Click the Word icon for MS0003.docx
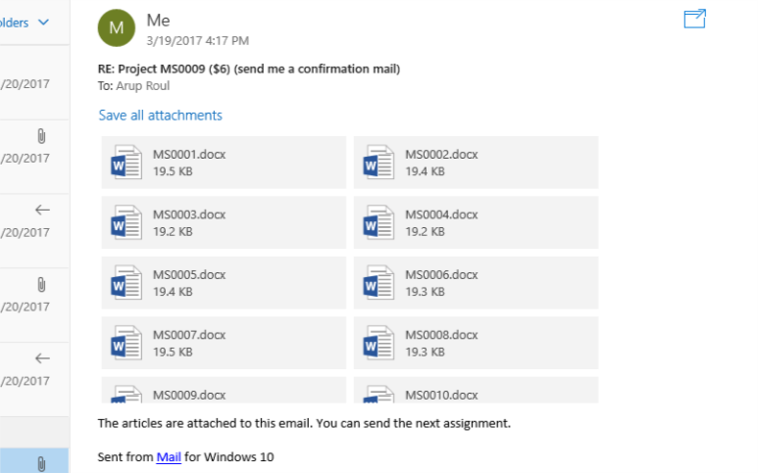 (126, 222)
